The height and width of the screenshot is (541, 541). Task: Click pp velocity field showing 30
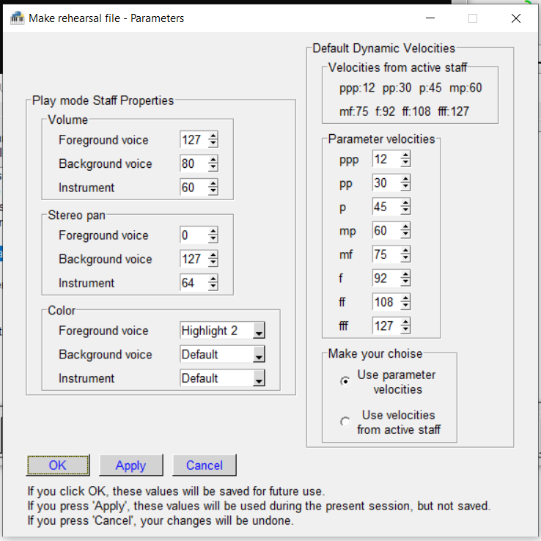[387, 183]
